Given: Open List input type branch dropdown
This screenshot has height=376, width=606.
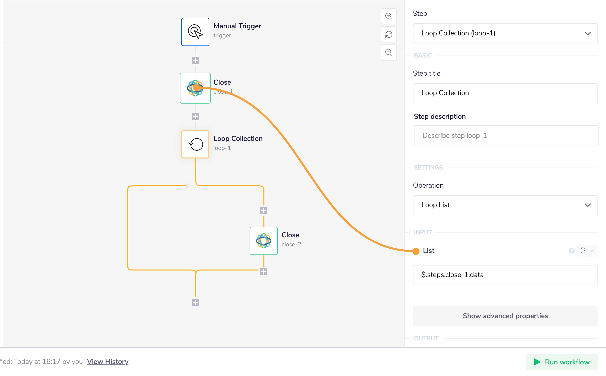Looking at the screenshot, I should click(x=587, y=251).
